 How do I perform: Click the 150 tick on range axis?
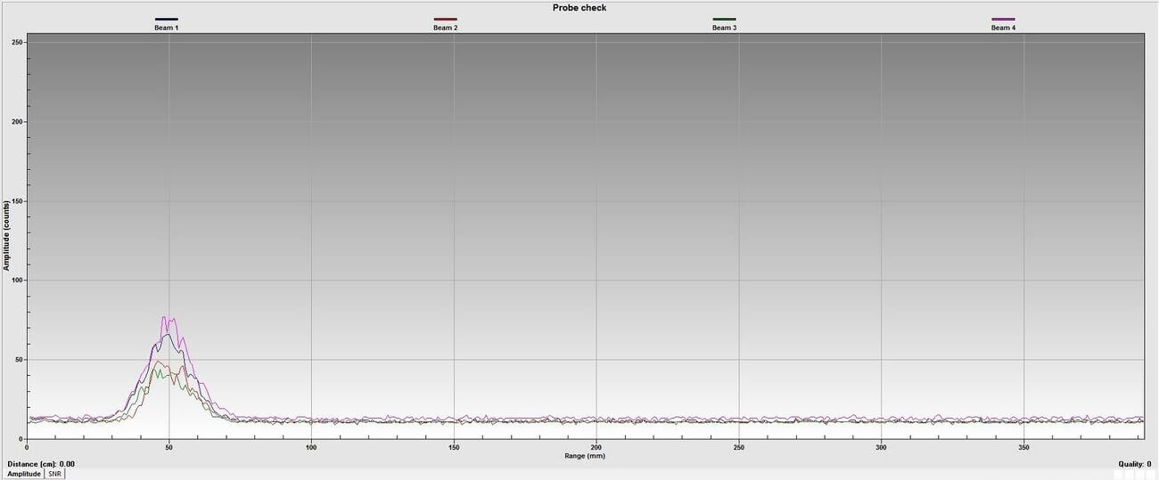click(454, 447)
